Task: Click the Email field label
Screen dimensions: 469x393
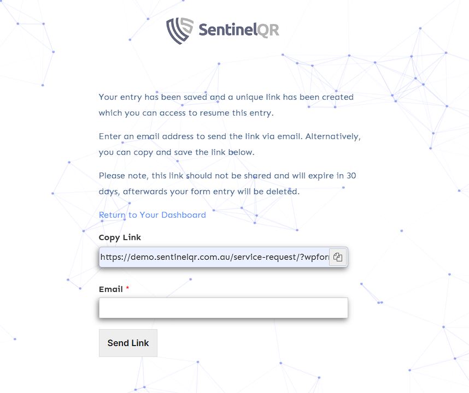Action: point(110,289)
